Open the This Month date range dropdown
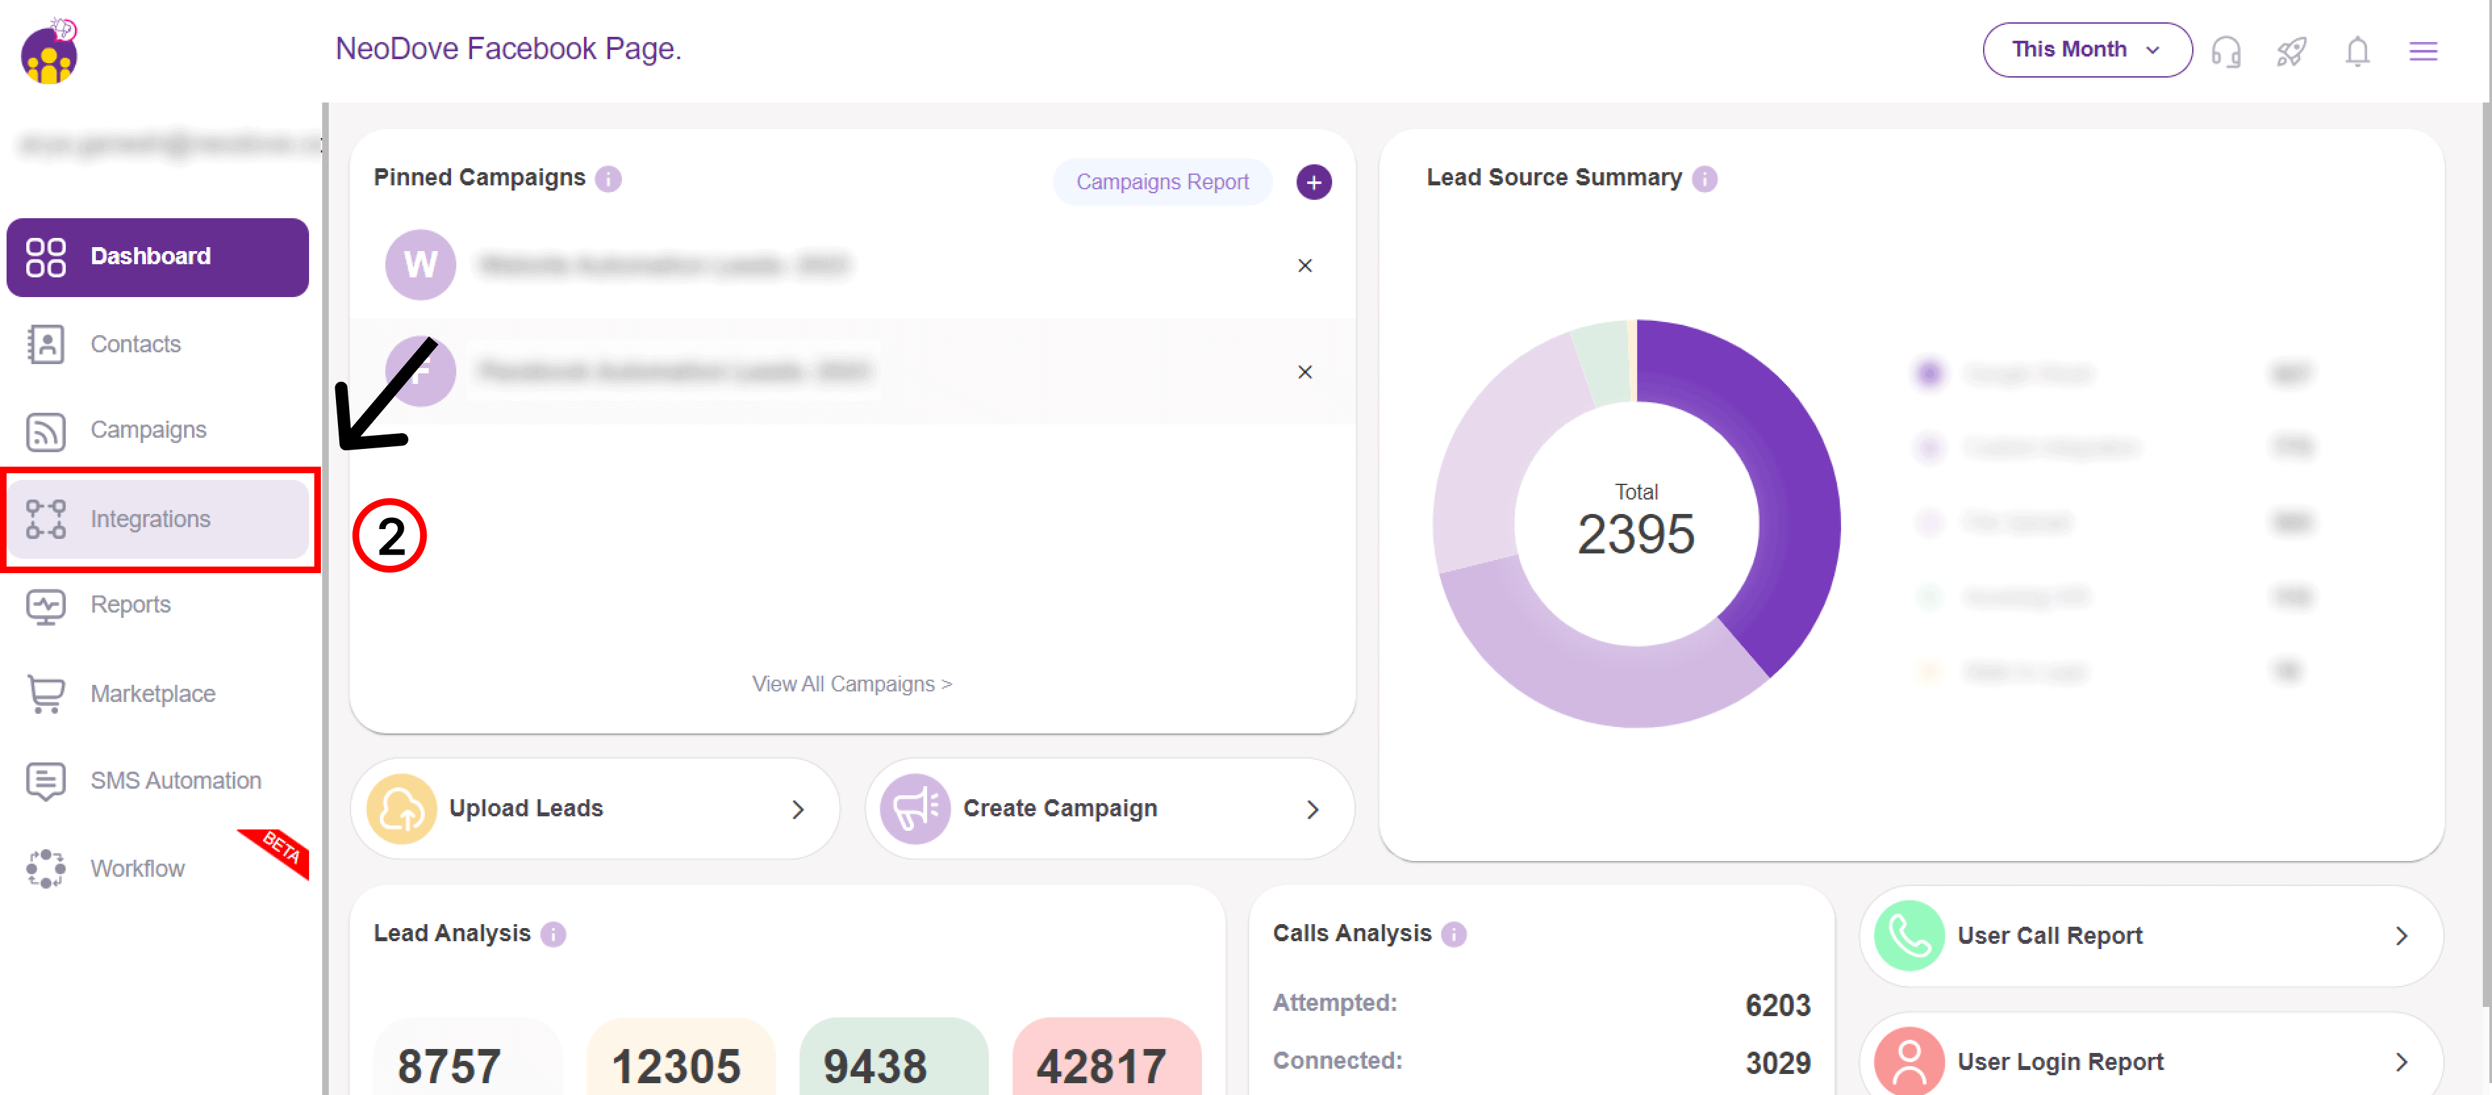Viewport: 2492px width, 1095px height. (2087, 49)
